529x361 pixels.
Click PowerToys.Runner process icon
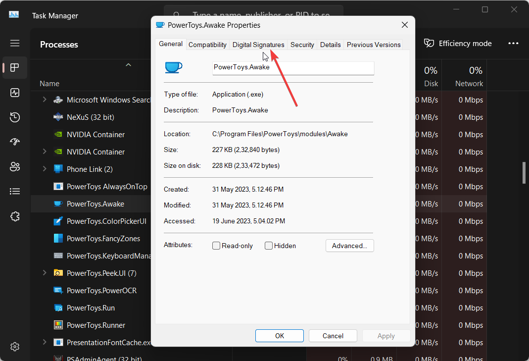58,325
